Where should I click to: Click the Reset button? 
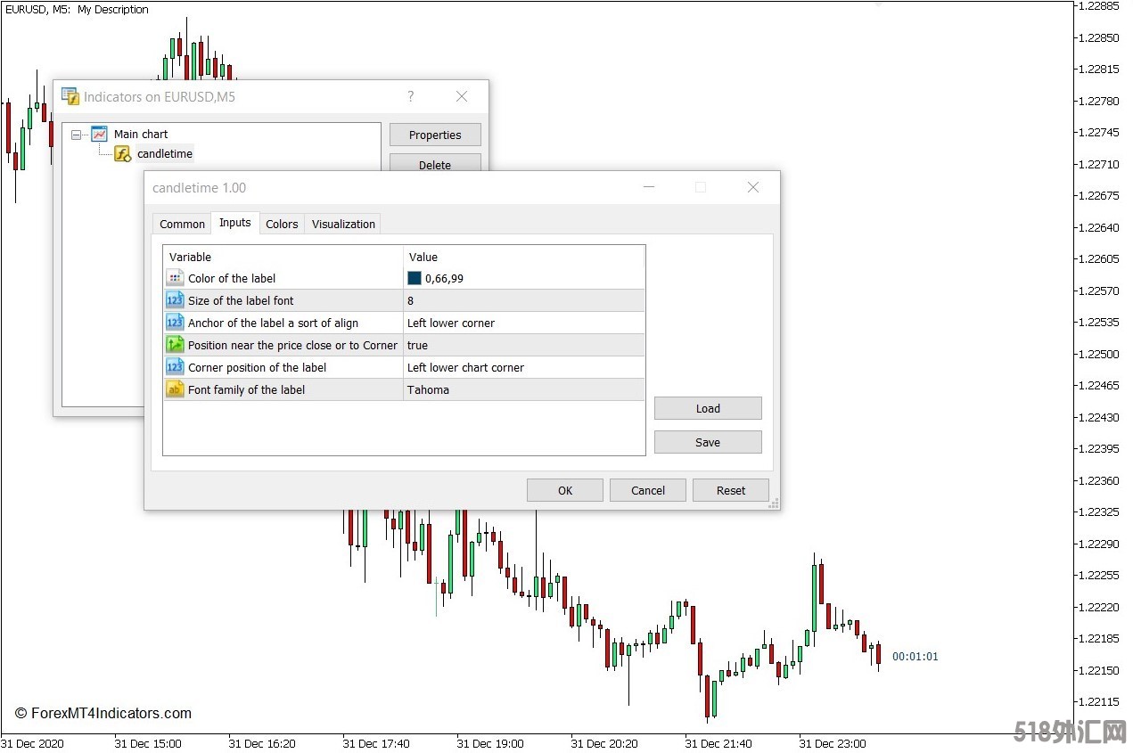tap(731, 490)
